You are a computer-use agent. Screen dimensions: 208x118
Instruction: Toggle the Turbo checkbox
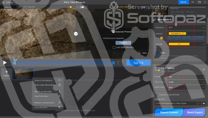pyautogui.click(x=157, y=53)
